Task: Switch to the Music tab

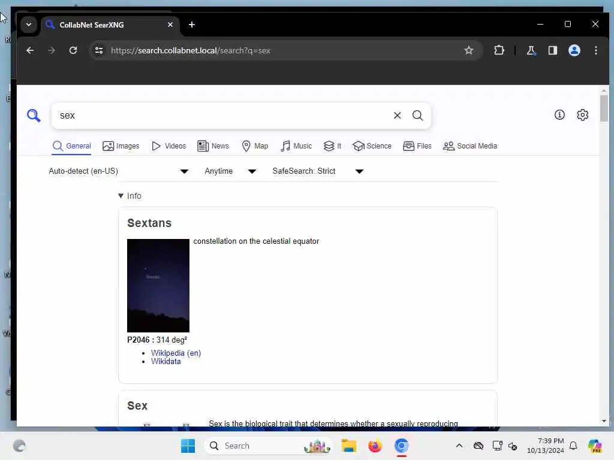Action: [x=296, y=146]
